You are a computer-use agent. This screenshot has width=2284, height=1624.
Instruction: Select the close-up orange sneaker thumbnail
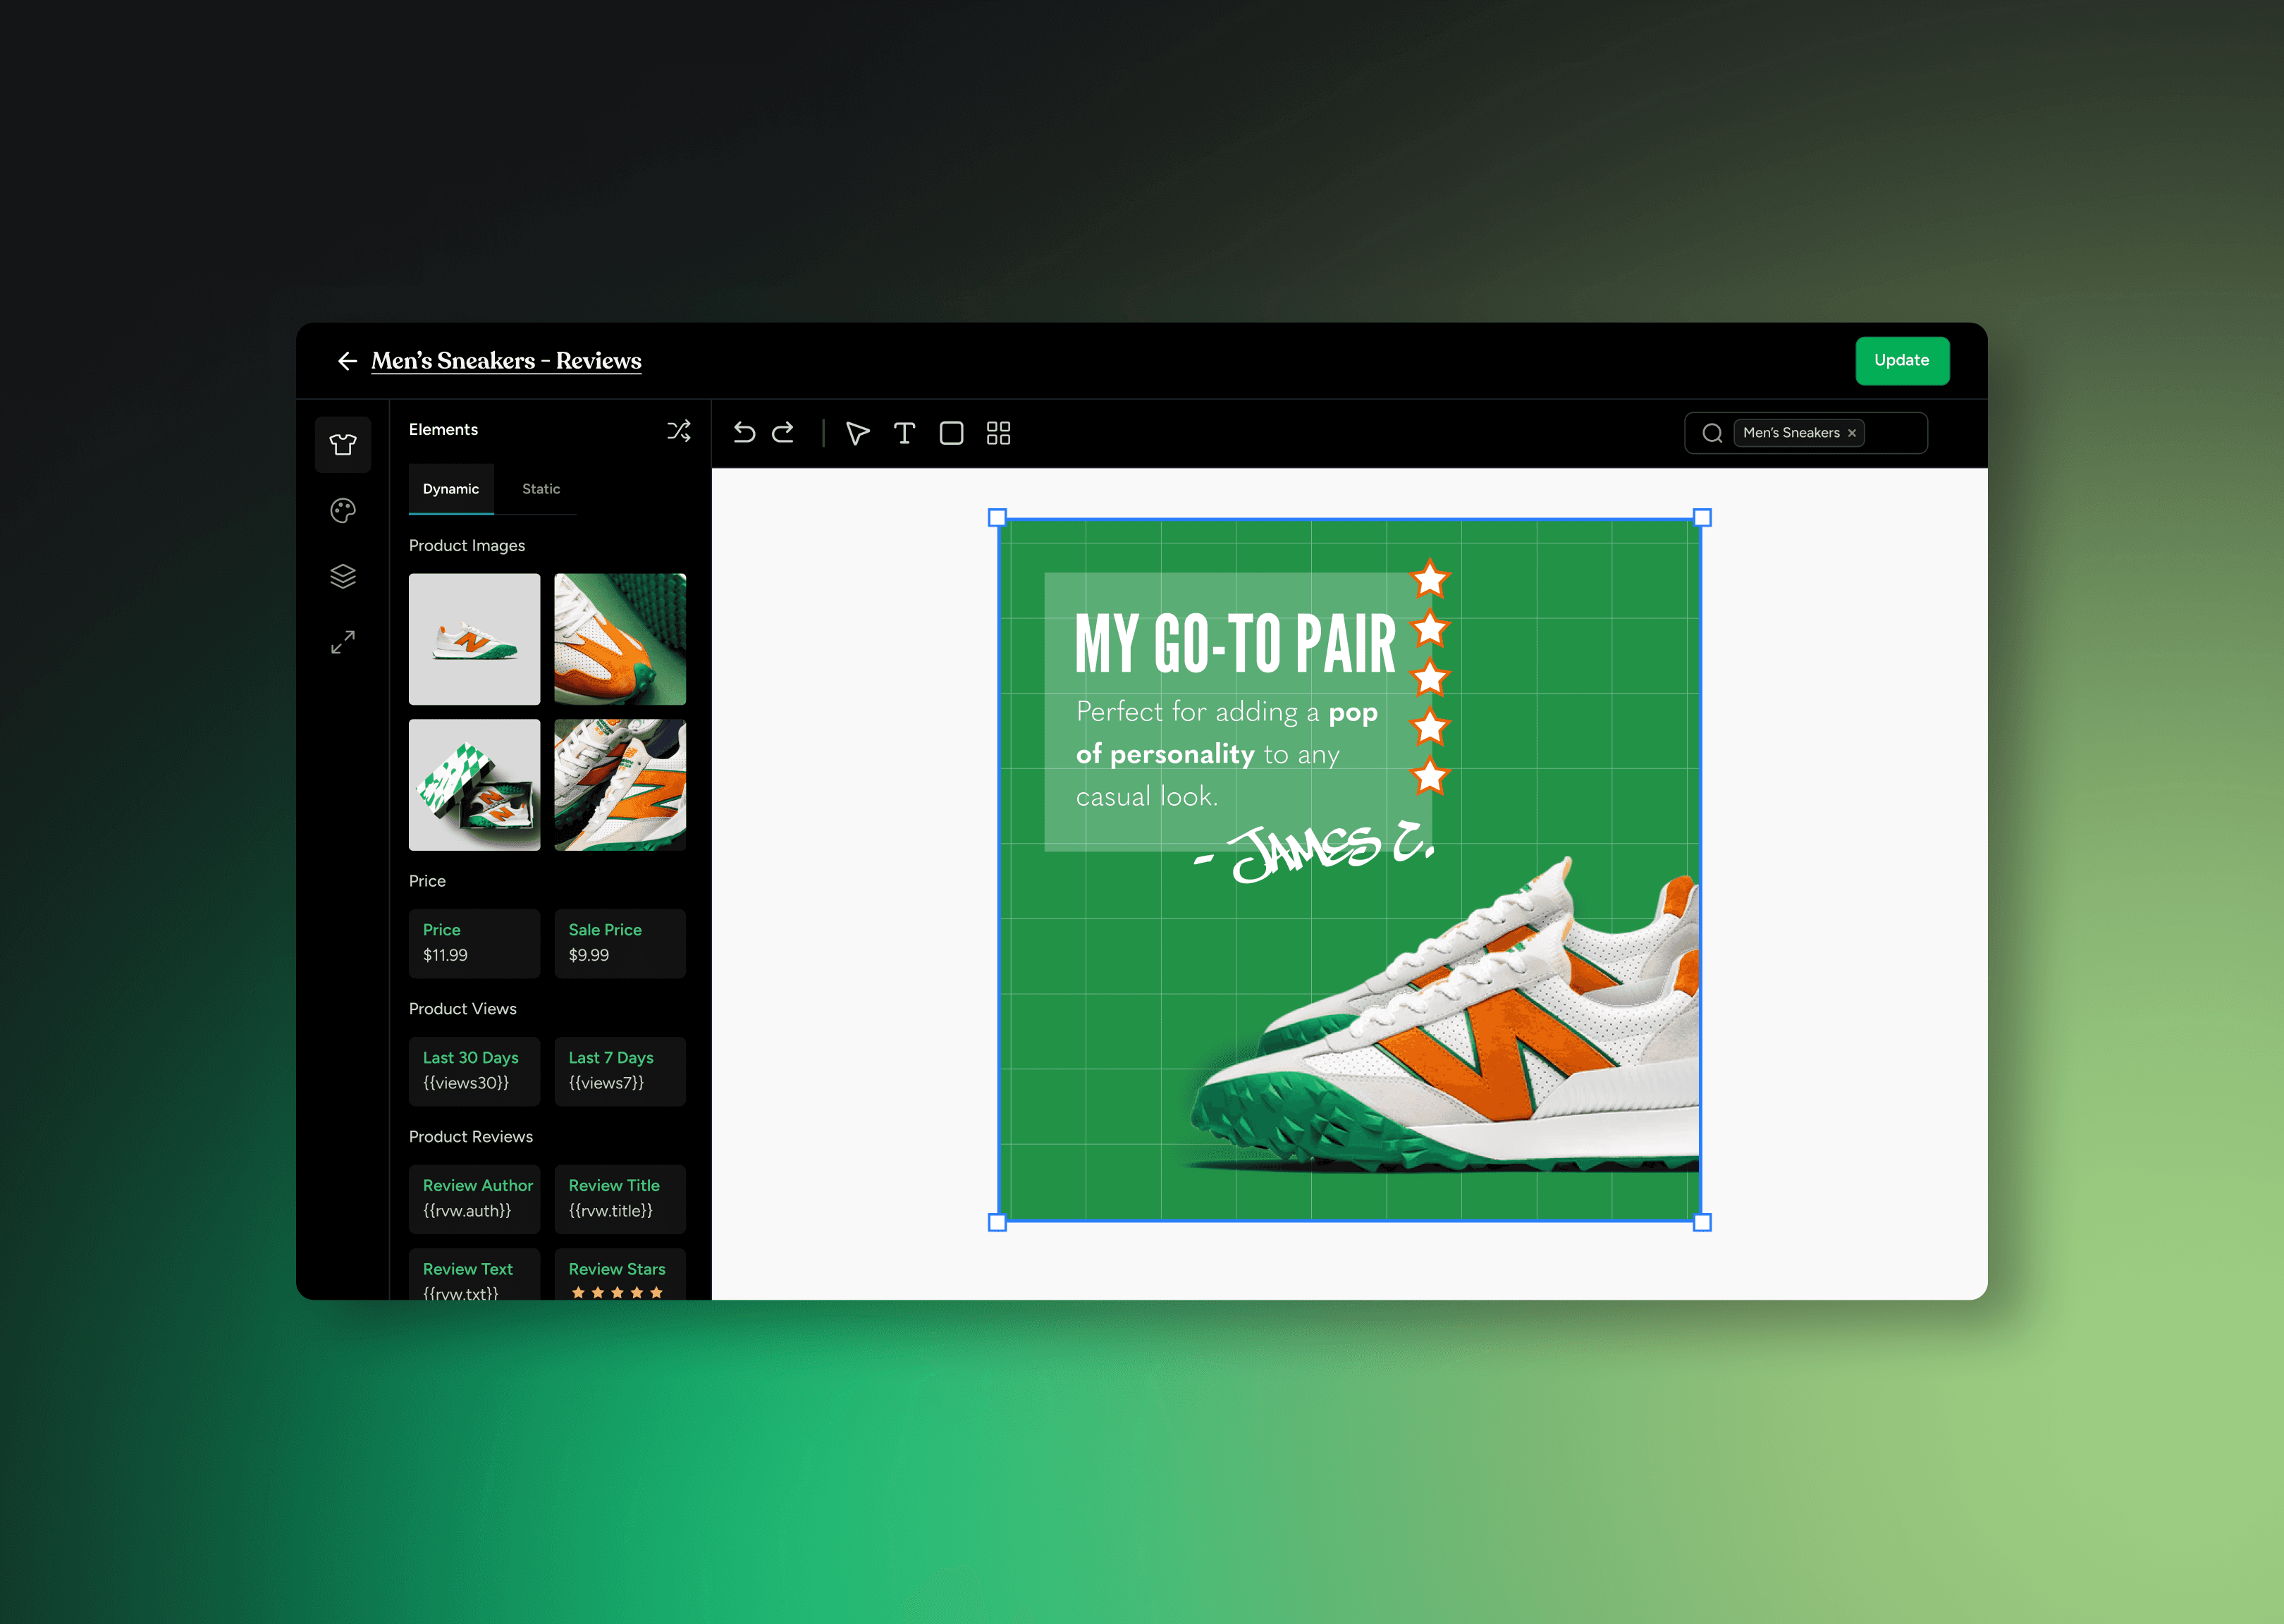click(620, 639)
